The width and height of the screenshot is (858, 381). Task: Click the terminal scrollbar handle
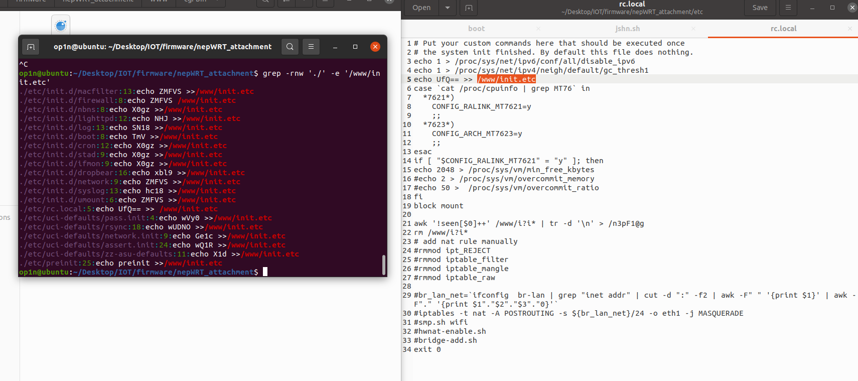click(384, 265)
